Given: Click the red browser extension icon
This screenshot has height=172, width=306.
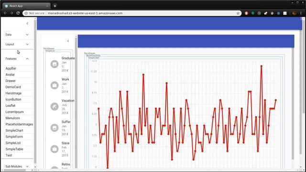Looking at the screenshot, I should pos(246,13).
